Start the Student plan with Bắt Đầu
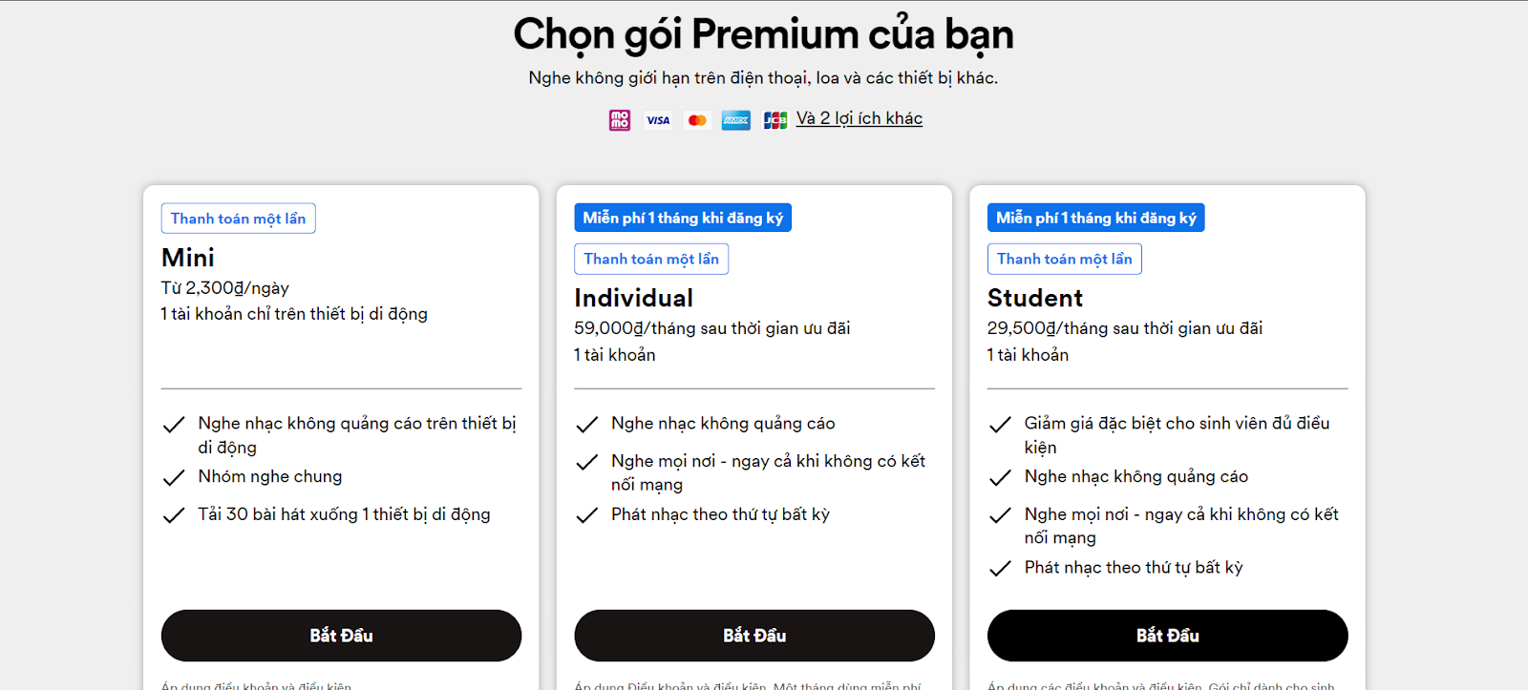Image resolution: width=1528 pixels, height=690 pixels. tap(1167, 636)
